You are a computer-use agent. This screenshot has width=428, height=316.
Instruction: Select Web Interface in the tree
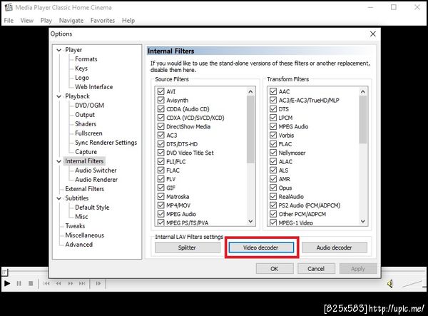point(94,87)
